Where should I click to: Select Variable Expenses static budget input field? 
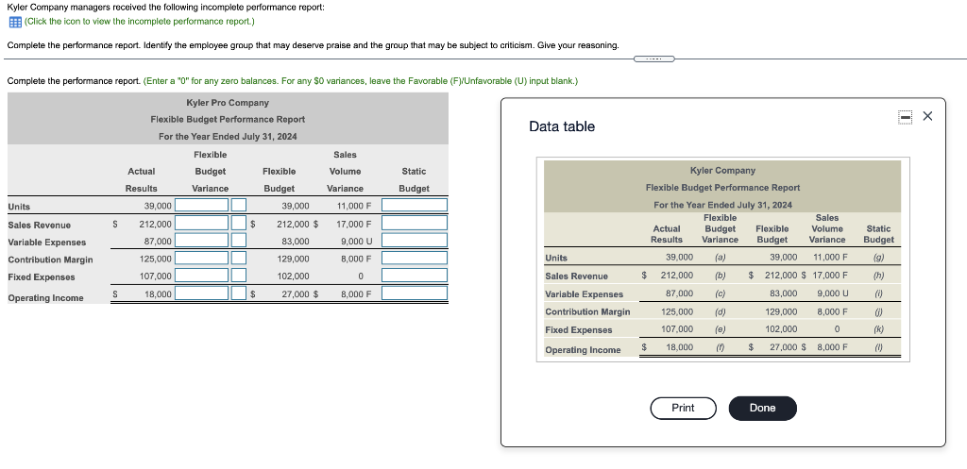415,240
